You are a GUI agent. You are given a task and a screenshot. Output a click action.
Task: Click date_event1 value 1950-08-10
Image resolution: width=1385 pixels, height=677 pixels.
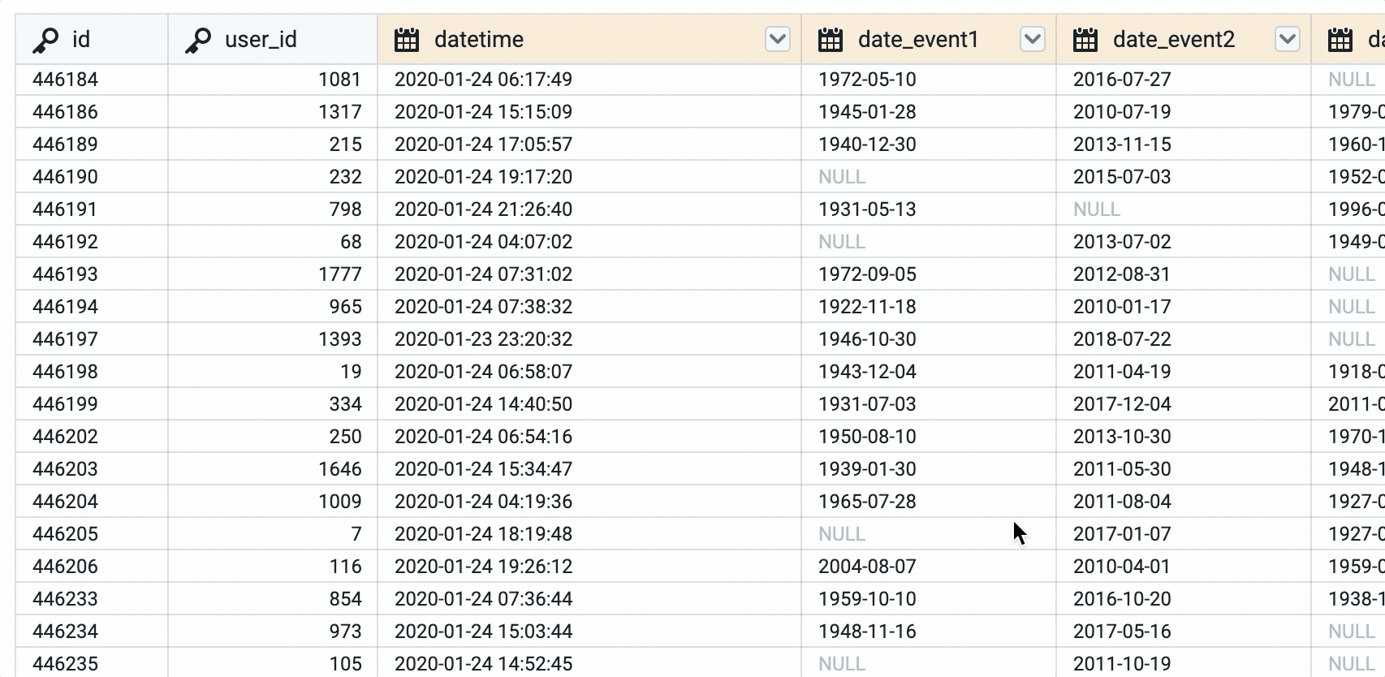click(867, 437)
